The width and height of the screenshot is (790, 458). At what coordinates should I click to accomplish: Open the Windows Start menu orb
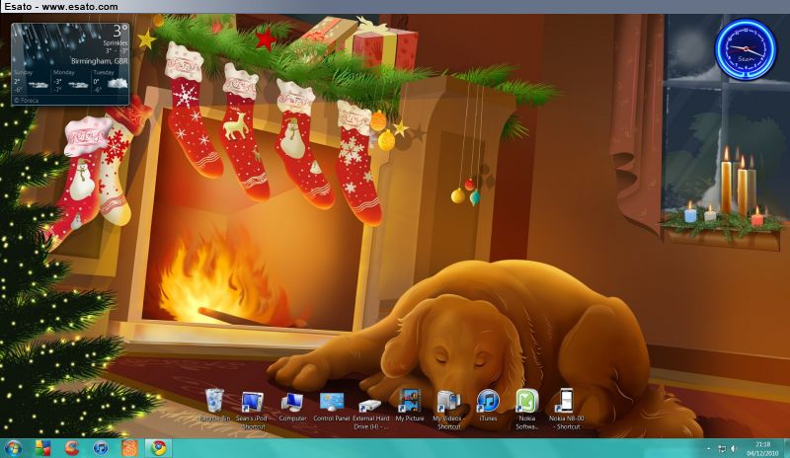click(13, 448)
